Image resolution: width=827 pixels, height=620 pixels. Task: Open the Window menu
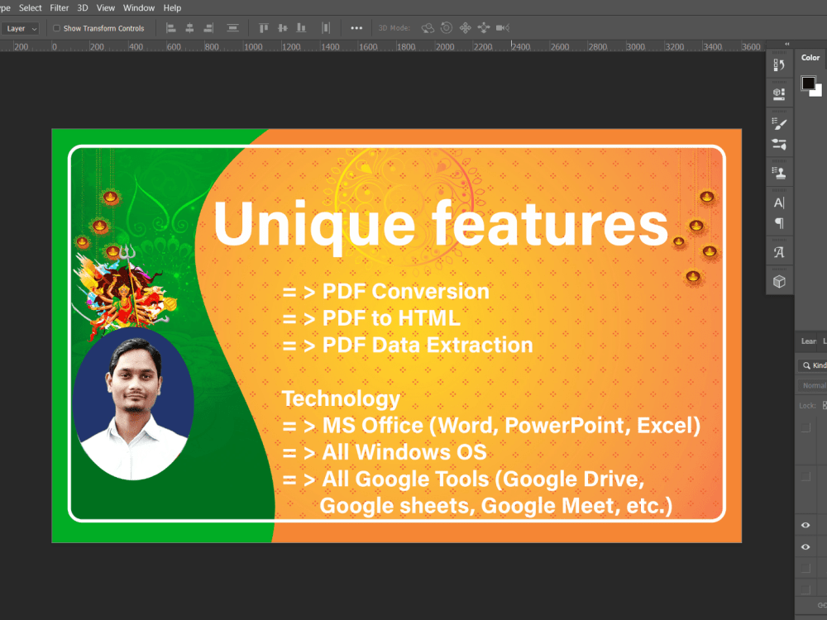[139, 8]
